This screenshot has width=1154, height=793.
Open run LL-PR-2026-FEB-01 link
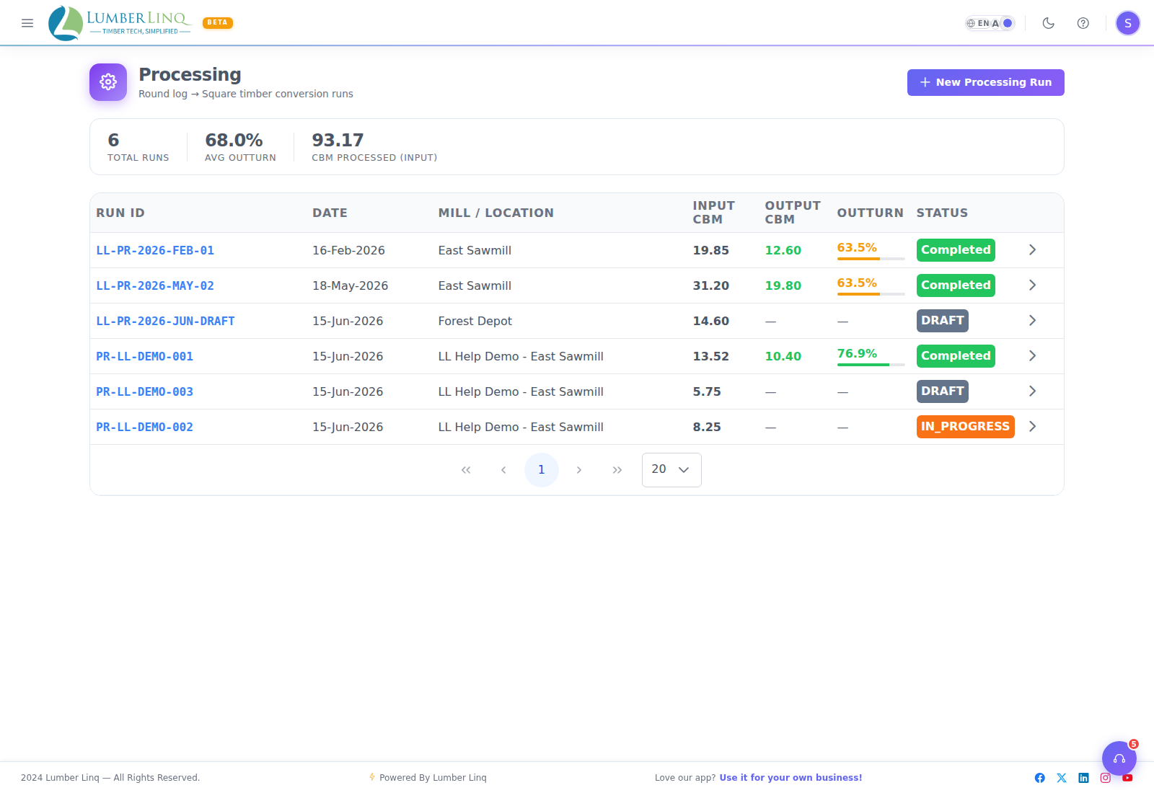point(155,251)
